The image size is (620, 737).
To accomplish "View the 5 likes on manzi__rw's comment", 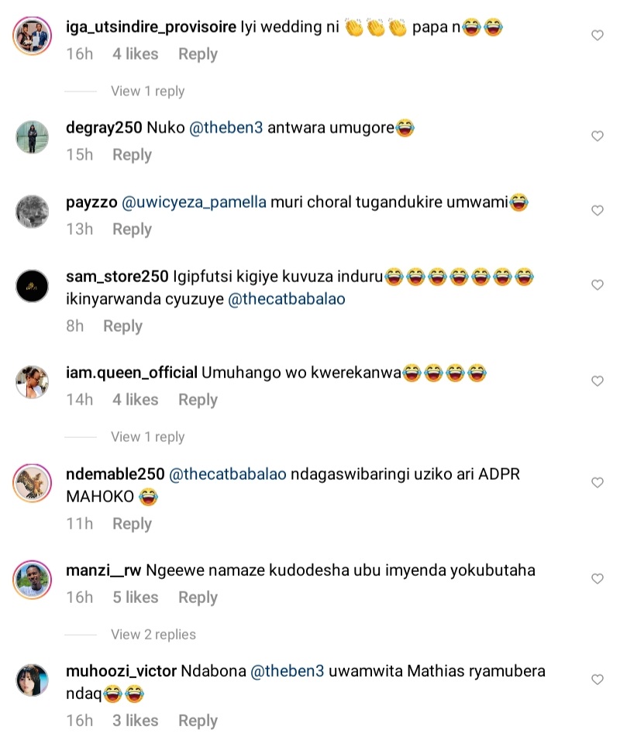I will click(136, 598).
